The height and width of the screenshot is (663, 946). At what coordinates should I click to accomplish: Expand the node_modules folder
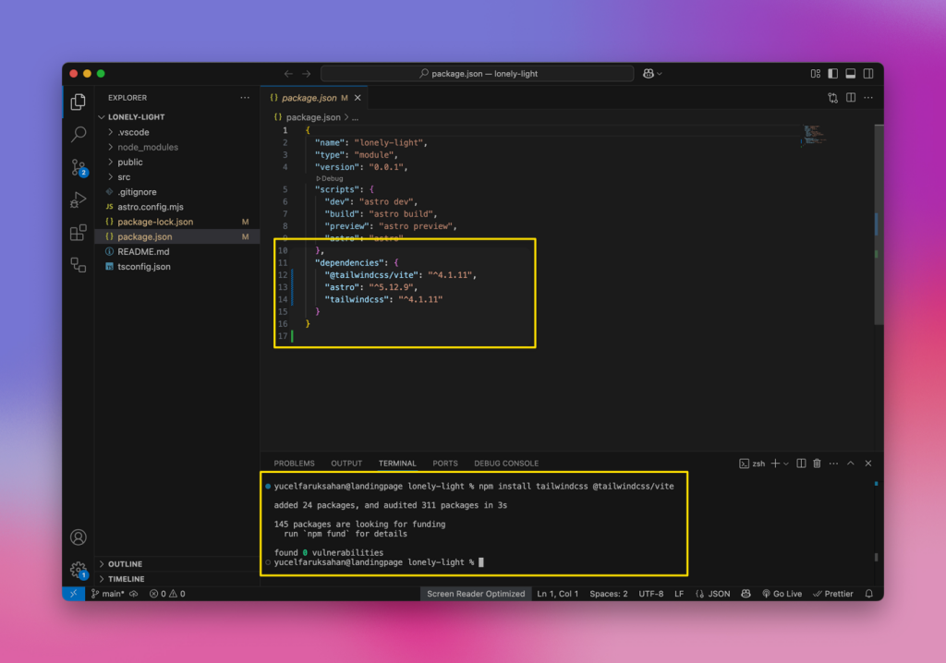click(147, 147)
